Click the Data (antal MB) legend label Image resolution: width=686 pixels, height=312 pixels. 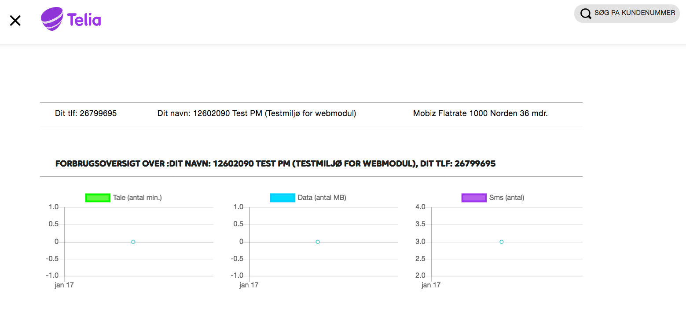click(x=322, y=198)
